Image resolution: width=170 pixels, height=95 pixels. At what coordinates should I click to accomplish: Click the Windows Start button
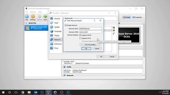(3, 92)
